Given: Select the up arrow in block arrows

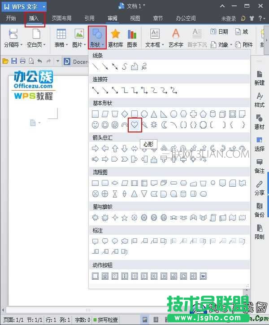Looking at the screenshot, I should click(x=115, y=149).
